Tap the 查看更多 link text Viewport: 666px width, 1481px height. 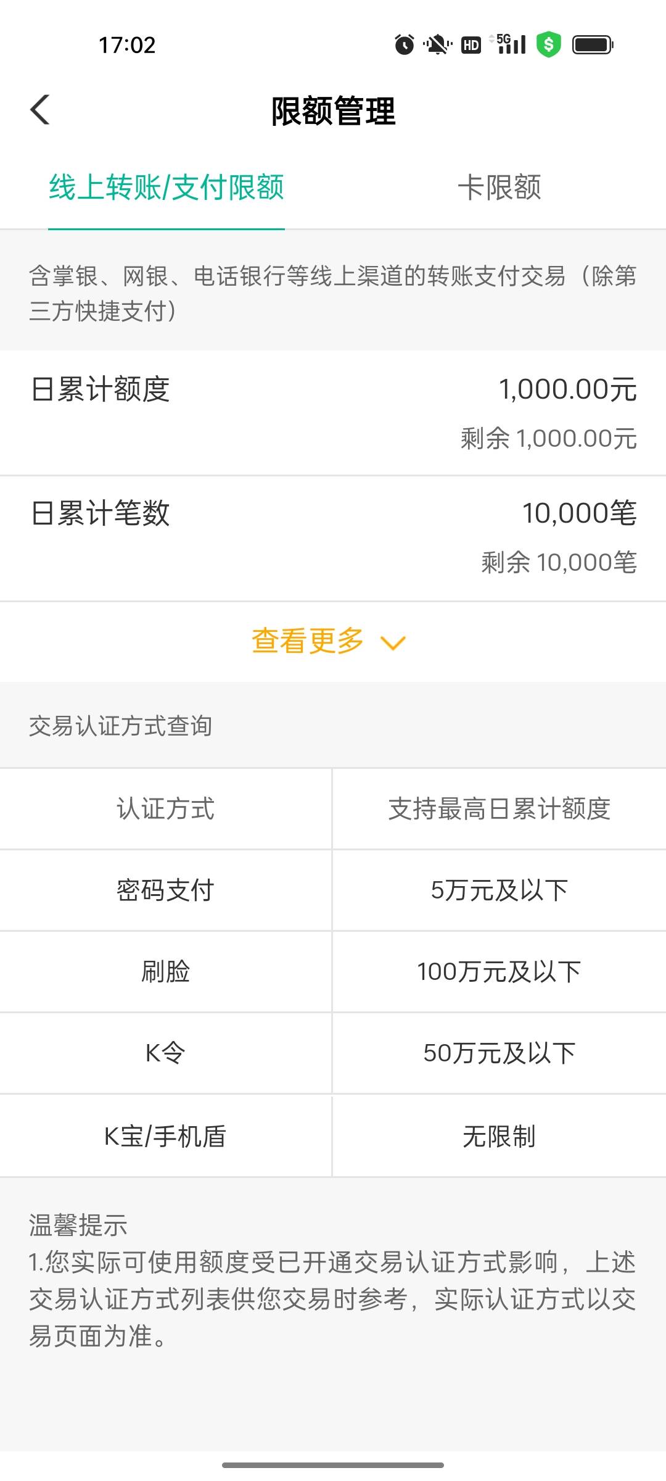point(308,641)
